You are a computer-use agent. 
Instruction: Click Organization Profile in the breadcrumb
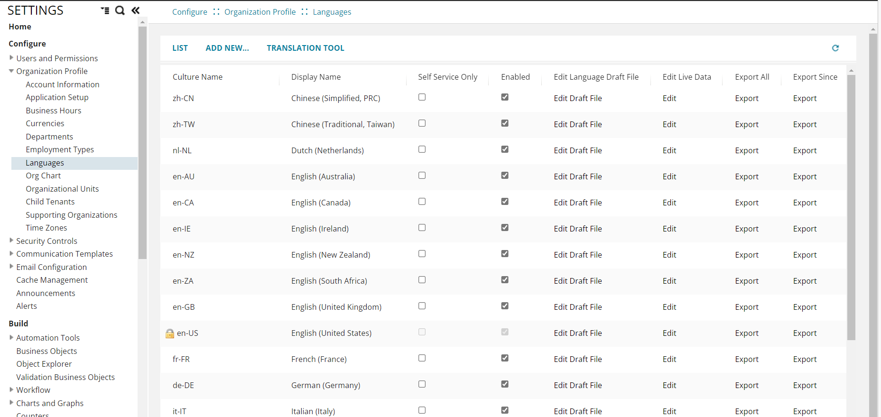[x=260, y=12]
